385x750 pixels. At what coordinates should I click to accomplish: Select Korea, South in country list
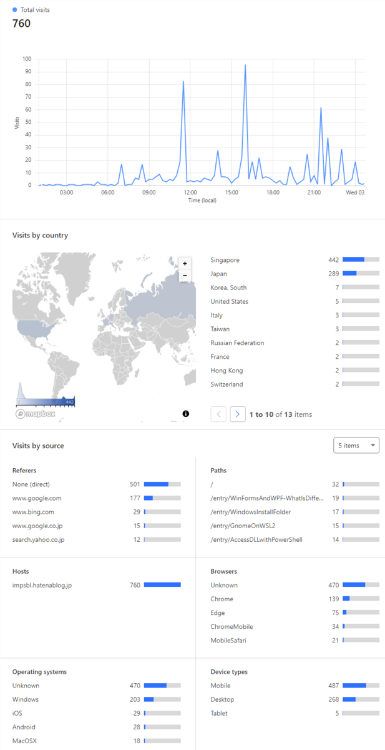(x=295, y=287)
